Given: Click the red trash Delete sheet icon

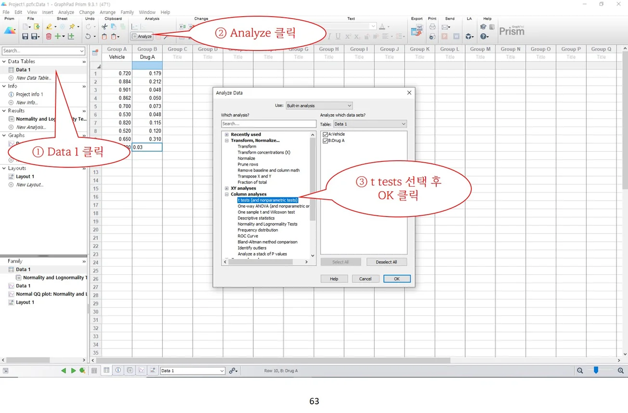Looking at the screenshot, I should (49, 36).
